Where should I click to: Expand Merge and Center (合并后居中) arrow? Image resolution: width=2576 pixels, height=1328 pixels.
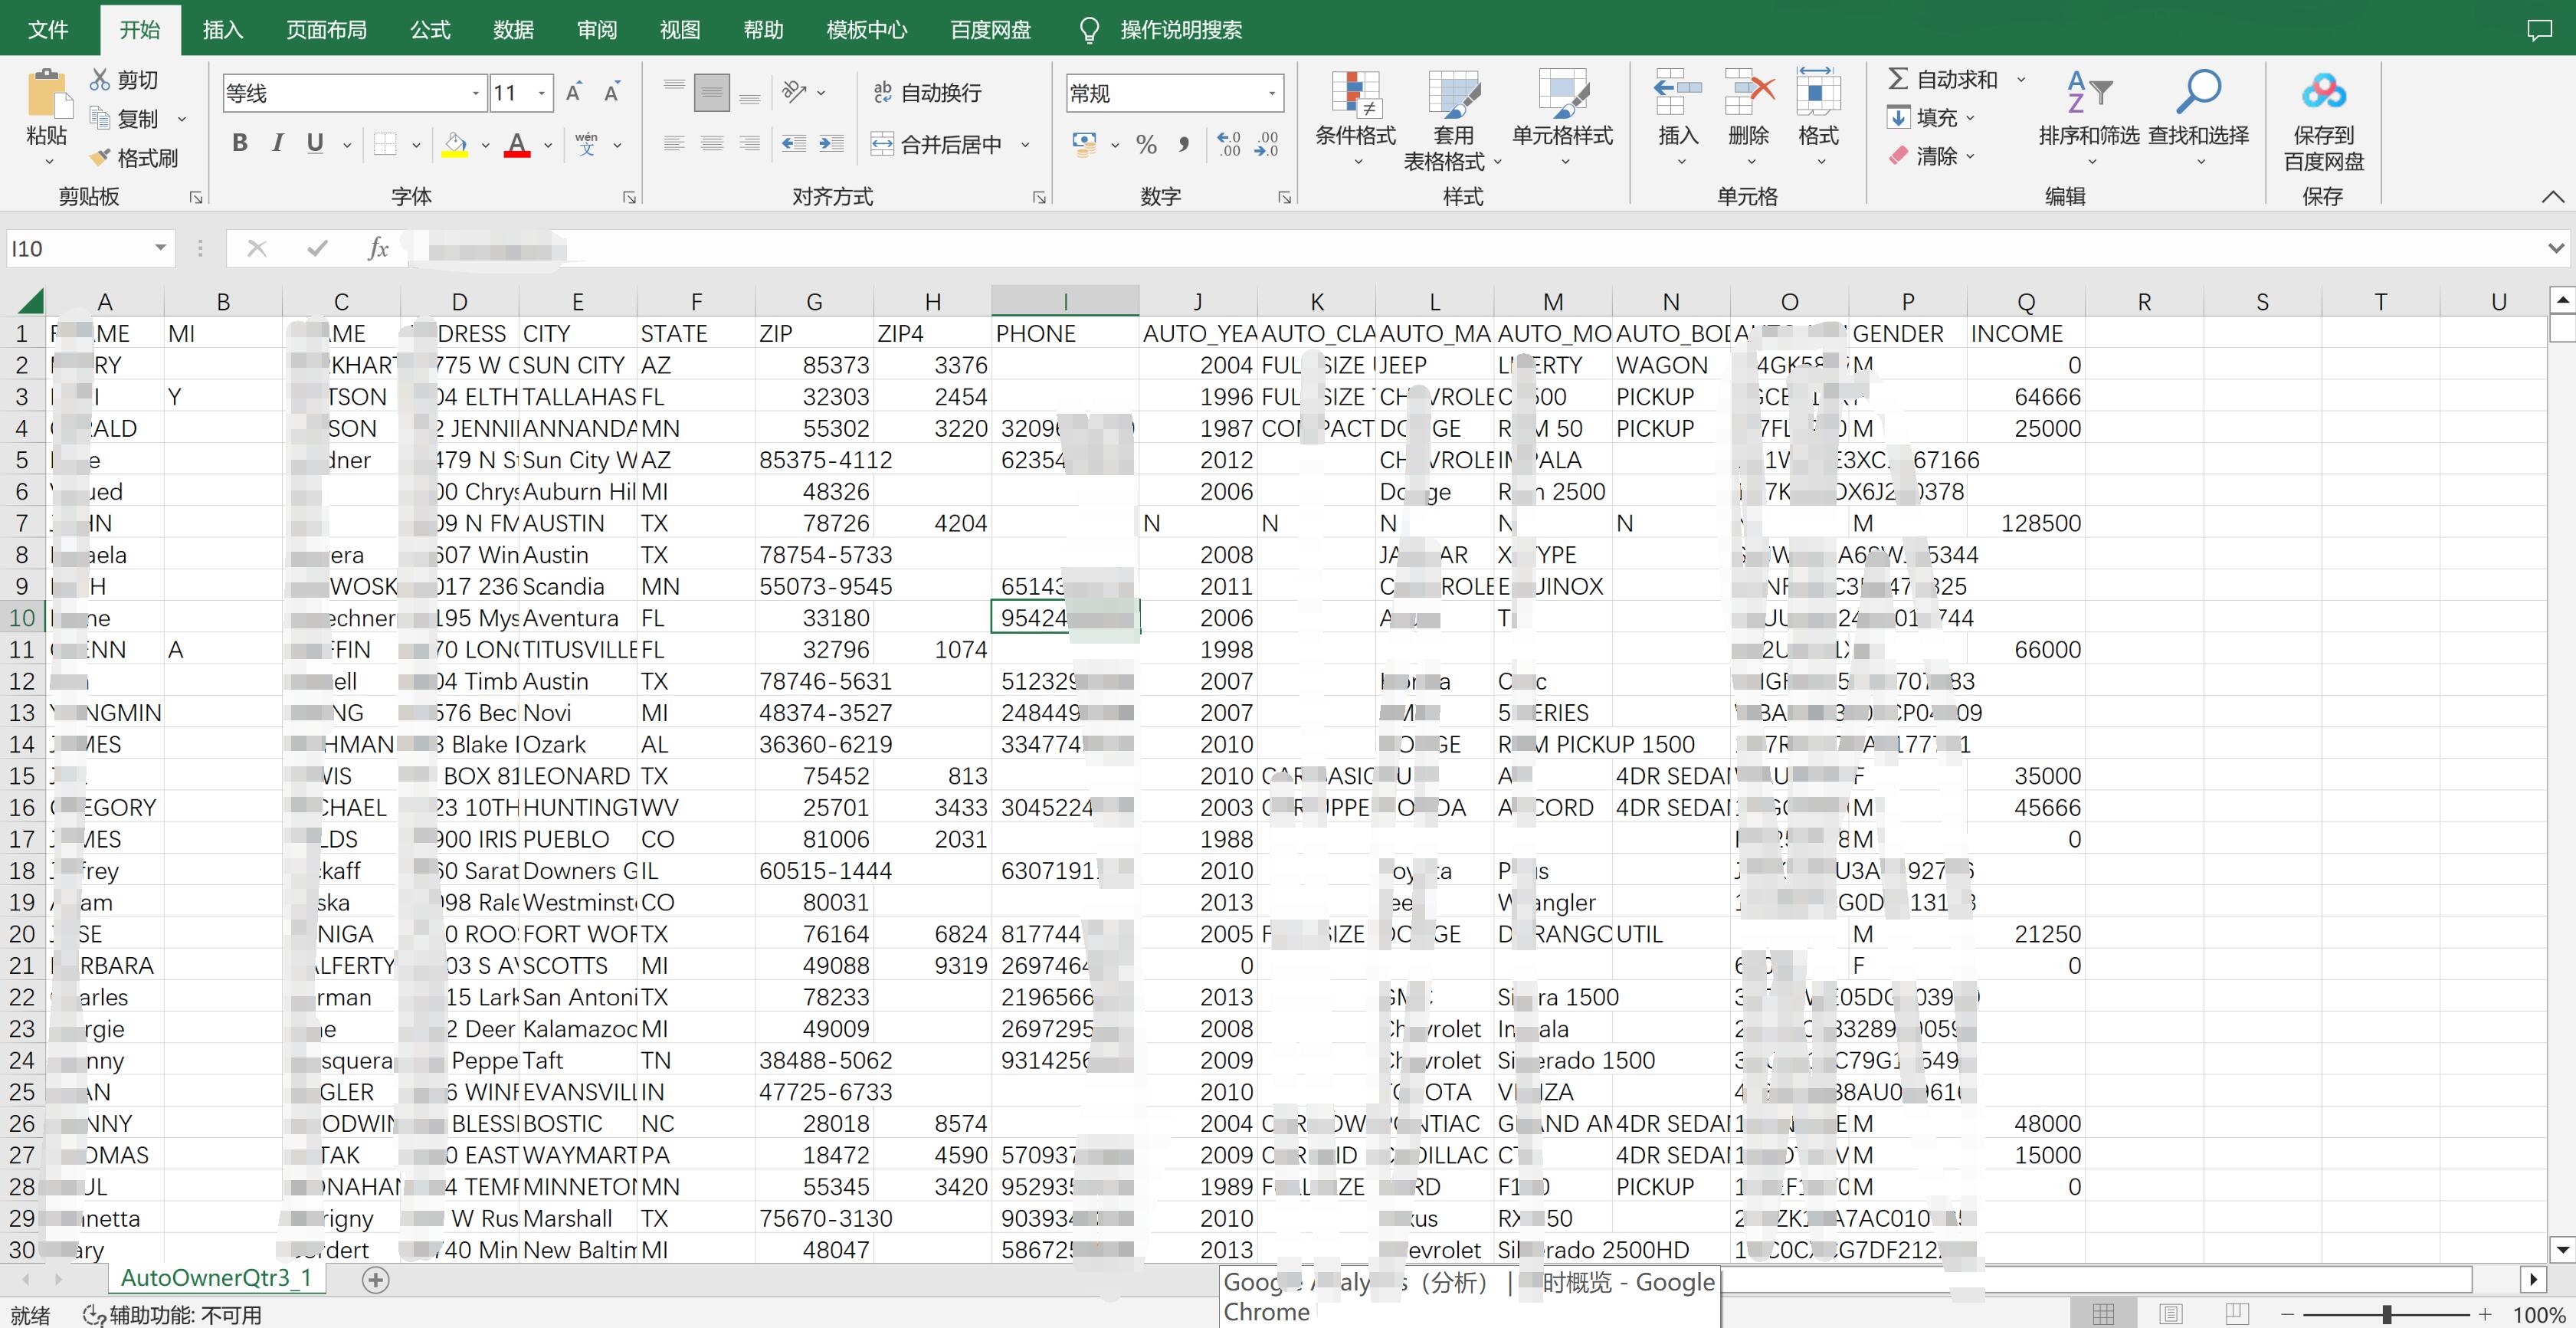coord(1026,145)
